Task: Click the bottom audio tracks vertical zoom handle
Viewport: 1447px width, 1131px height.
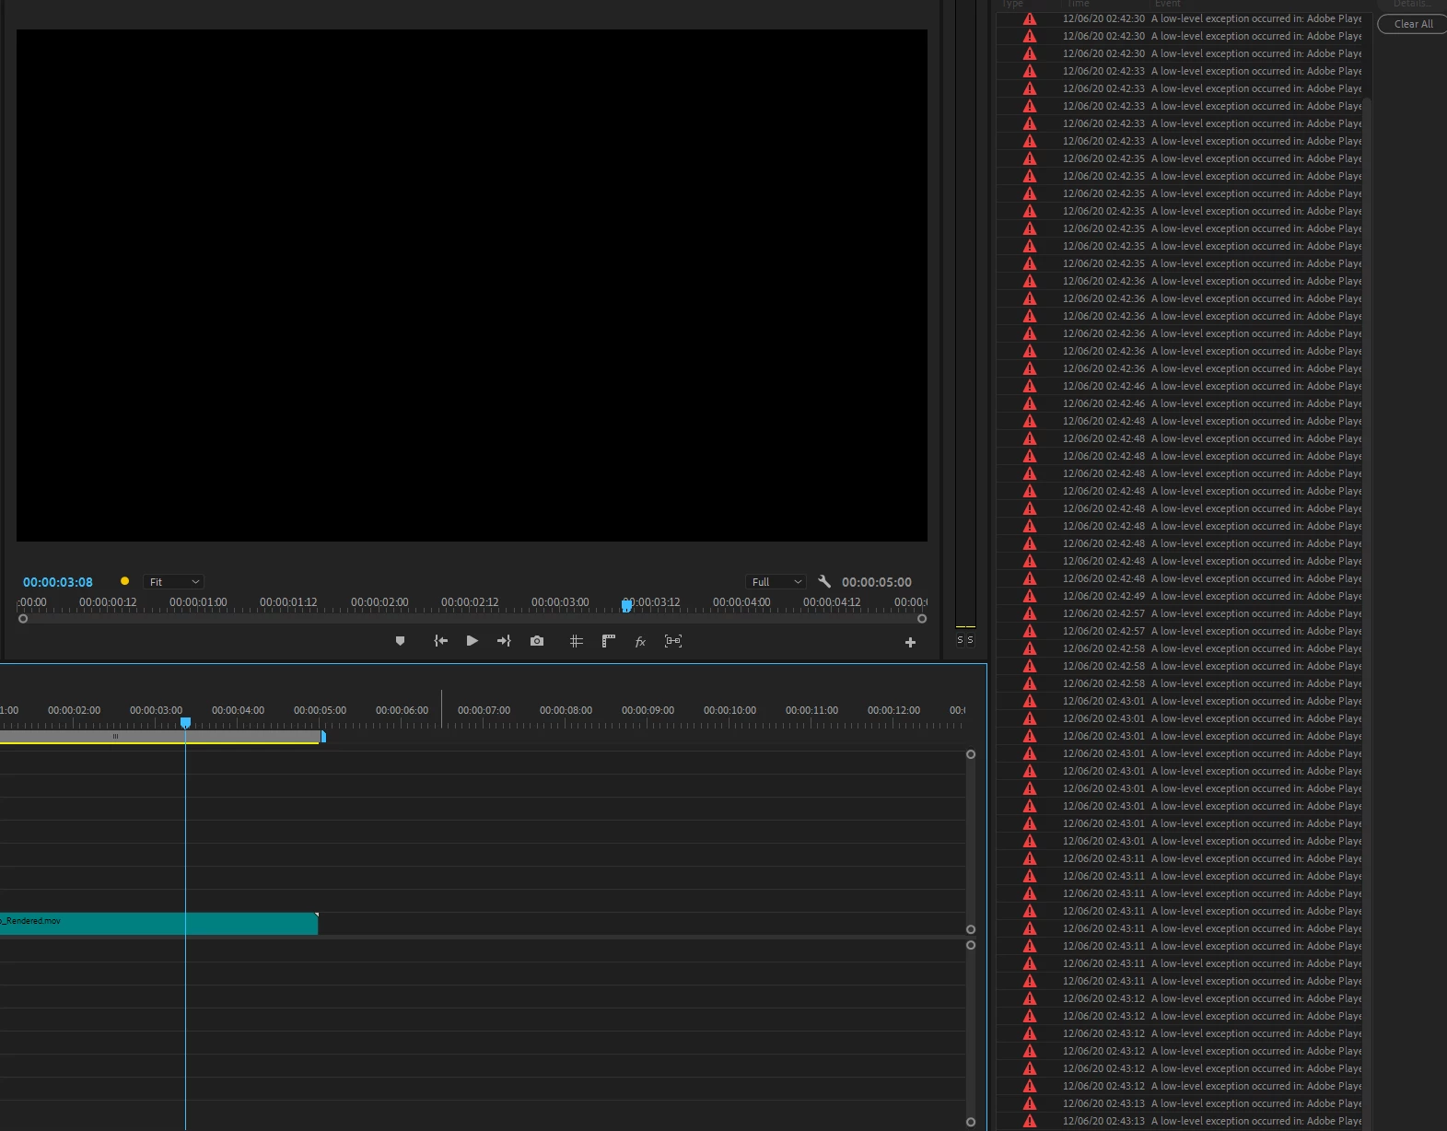Action: (x=971, y=1122)
